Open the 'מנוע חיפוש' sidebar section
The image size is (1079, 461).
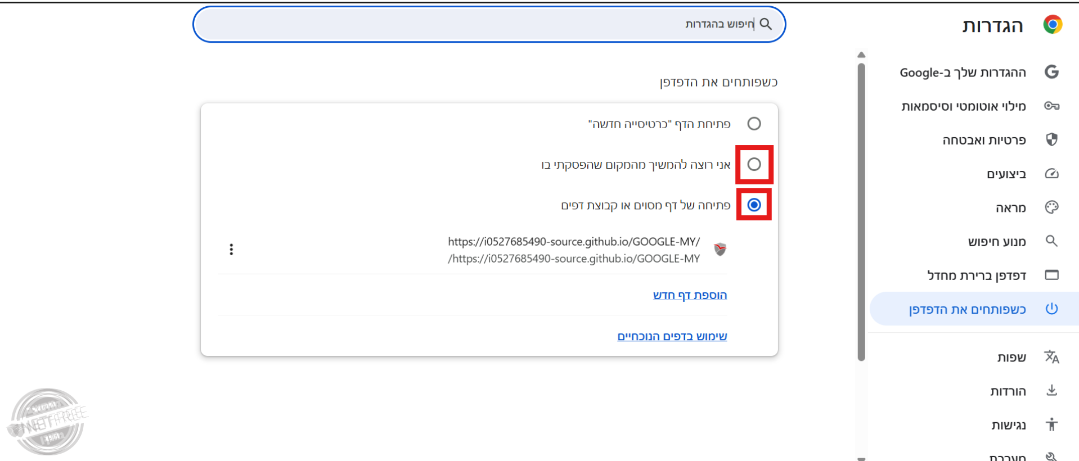(x=996, y=242)
